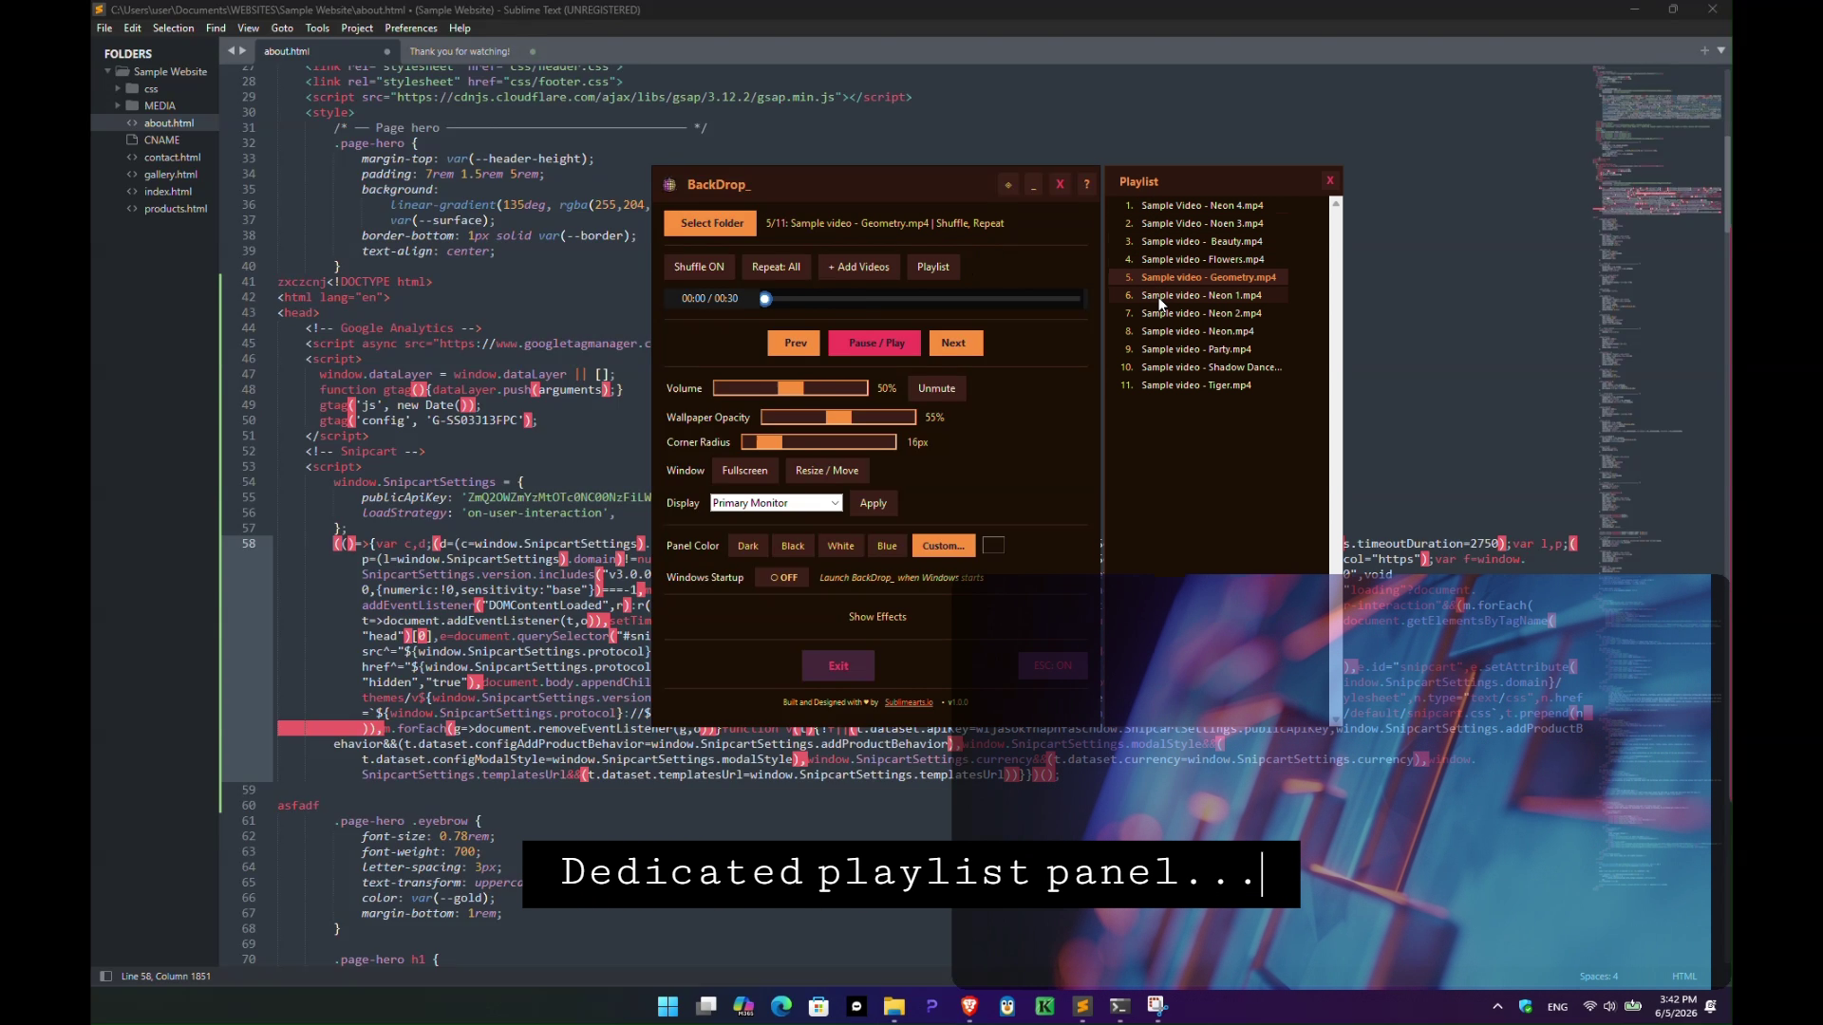Show hidden tray icons chevron
This screenshot has height=1025, width=1823.
pos(1497,1006)
